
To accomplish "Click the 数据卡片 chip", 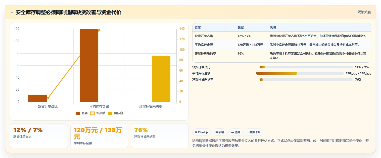I will point(254,132).
